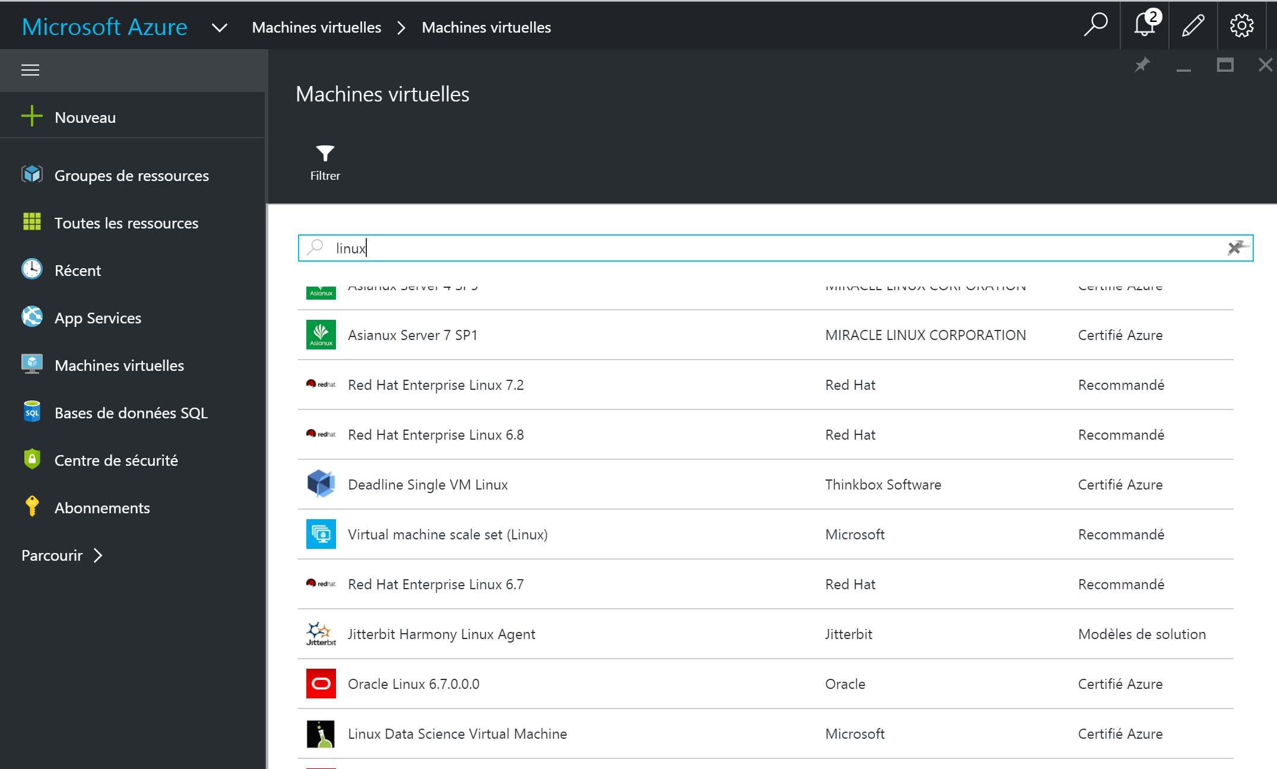This screenshot has height=769, width=1277.
Task: Click Machines virtuelles in the breadcrumb
Action: click(316, 27)
